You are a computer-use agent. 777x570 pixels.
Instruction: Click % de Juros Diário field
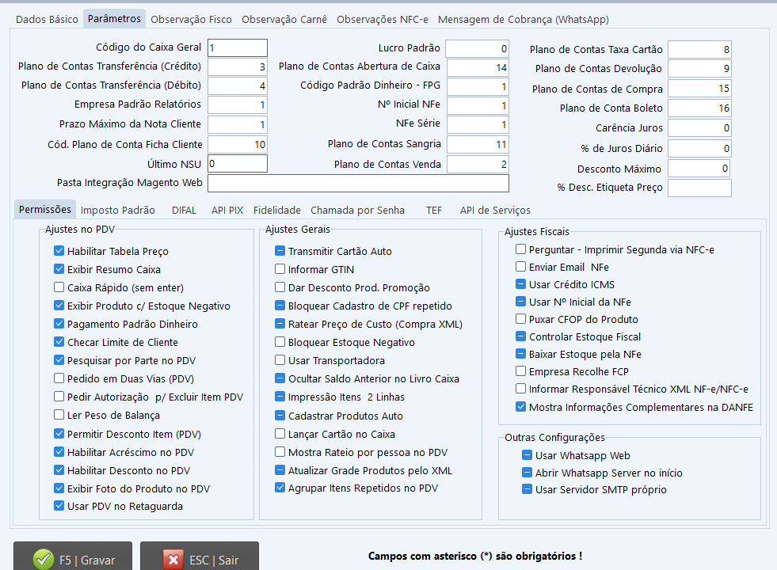(x=699, y=148)
